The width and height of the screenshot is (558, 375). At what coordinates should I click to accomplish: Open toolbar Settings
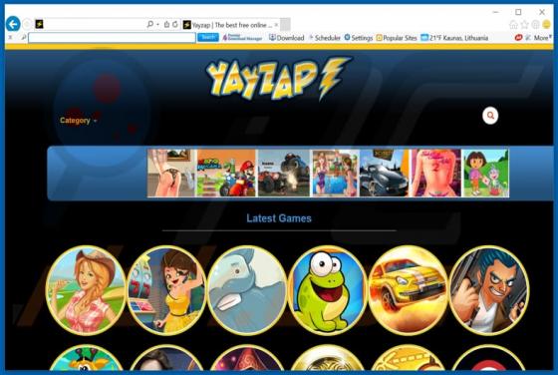tap(359, 37)
